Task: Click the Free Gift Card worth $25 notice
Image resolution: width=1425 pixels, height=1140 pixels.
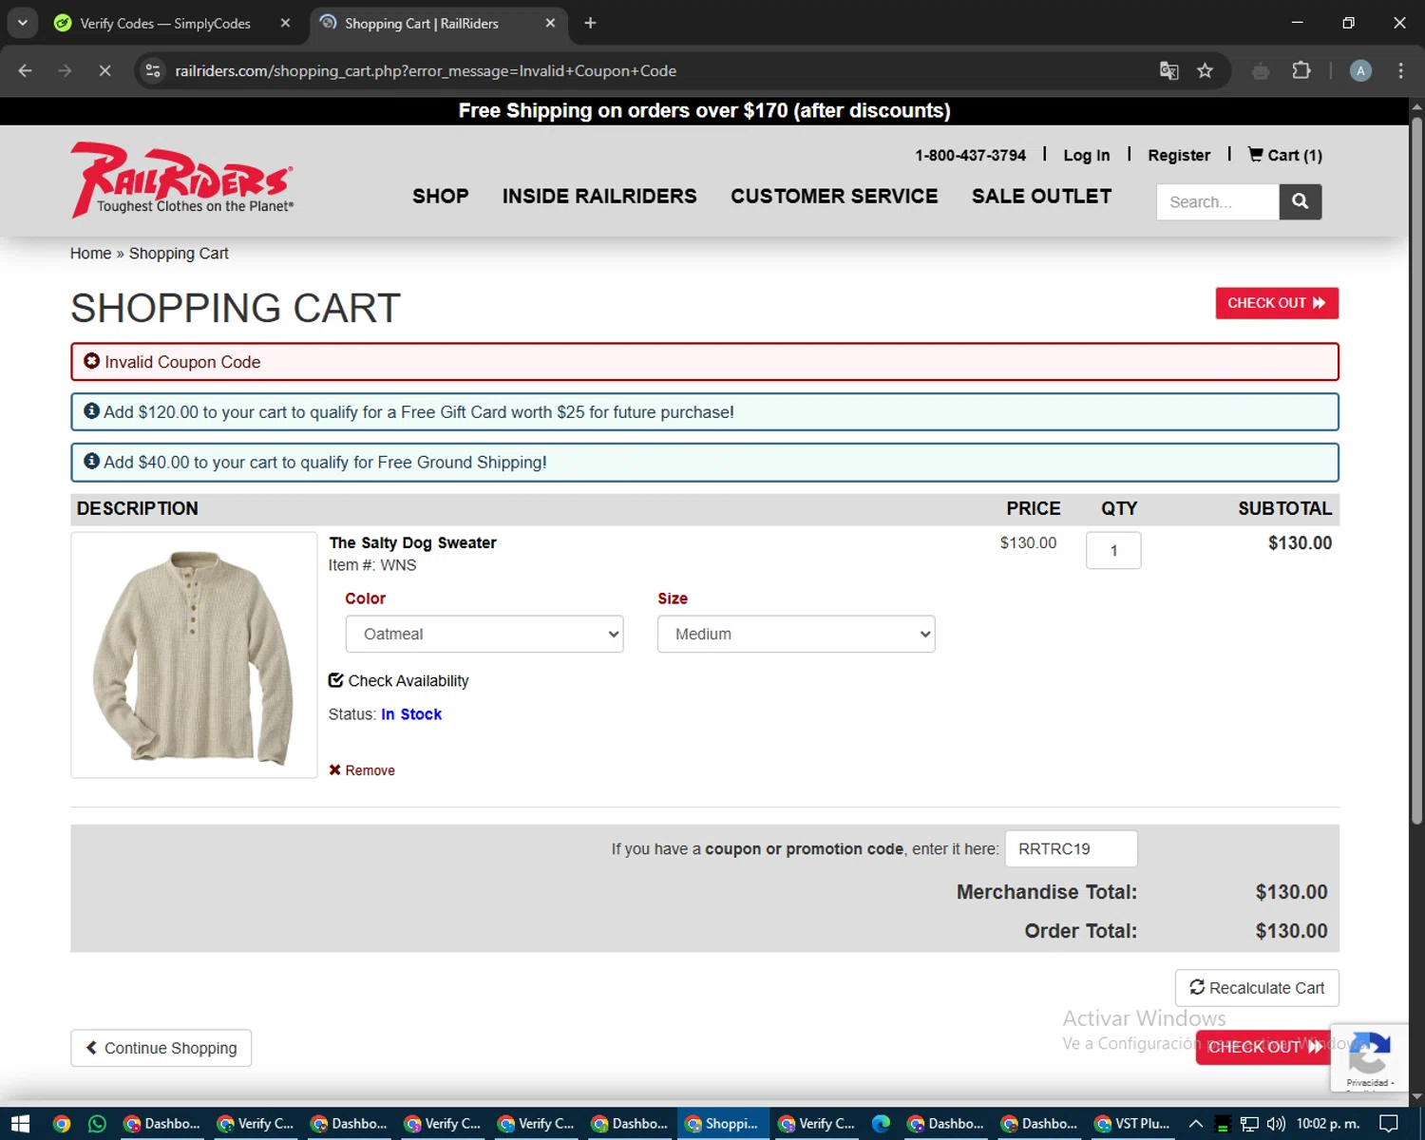Action: click(705, 411)
